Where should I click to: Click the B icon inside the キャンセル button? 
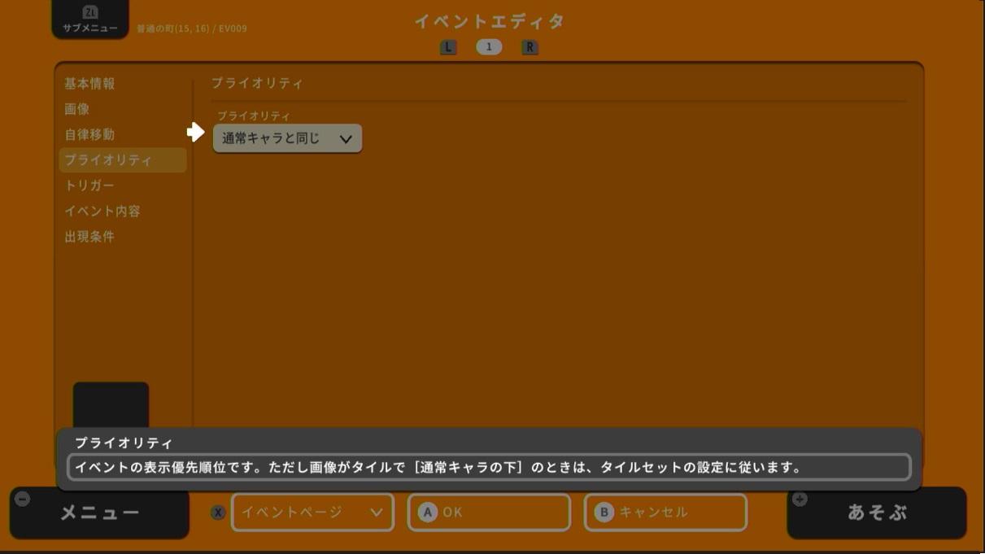[605, 511]
